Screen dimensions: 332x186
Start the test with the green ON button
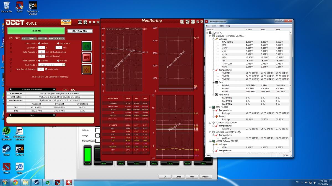click(87, 46)
